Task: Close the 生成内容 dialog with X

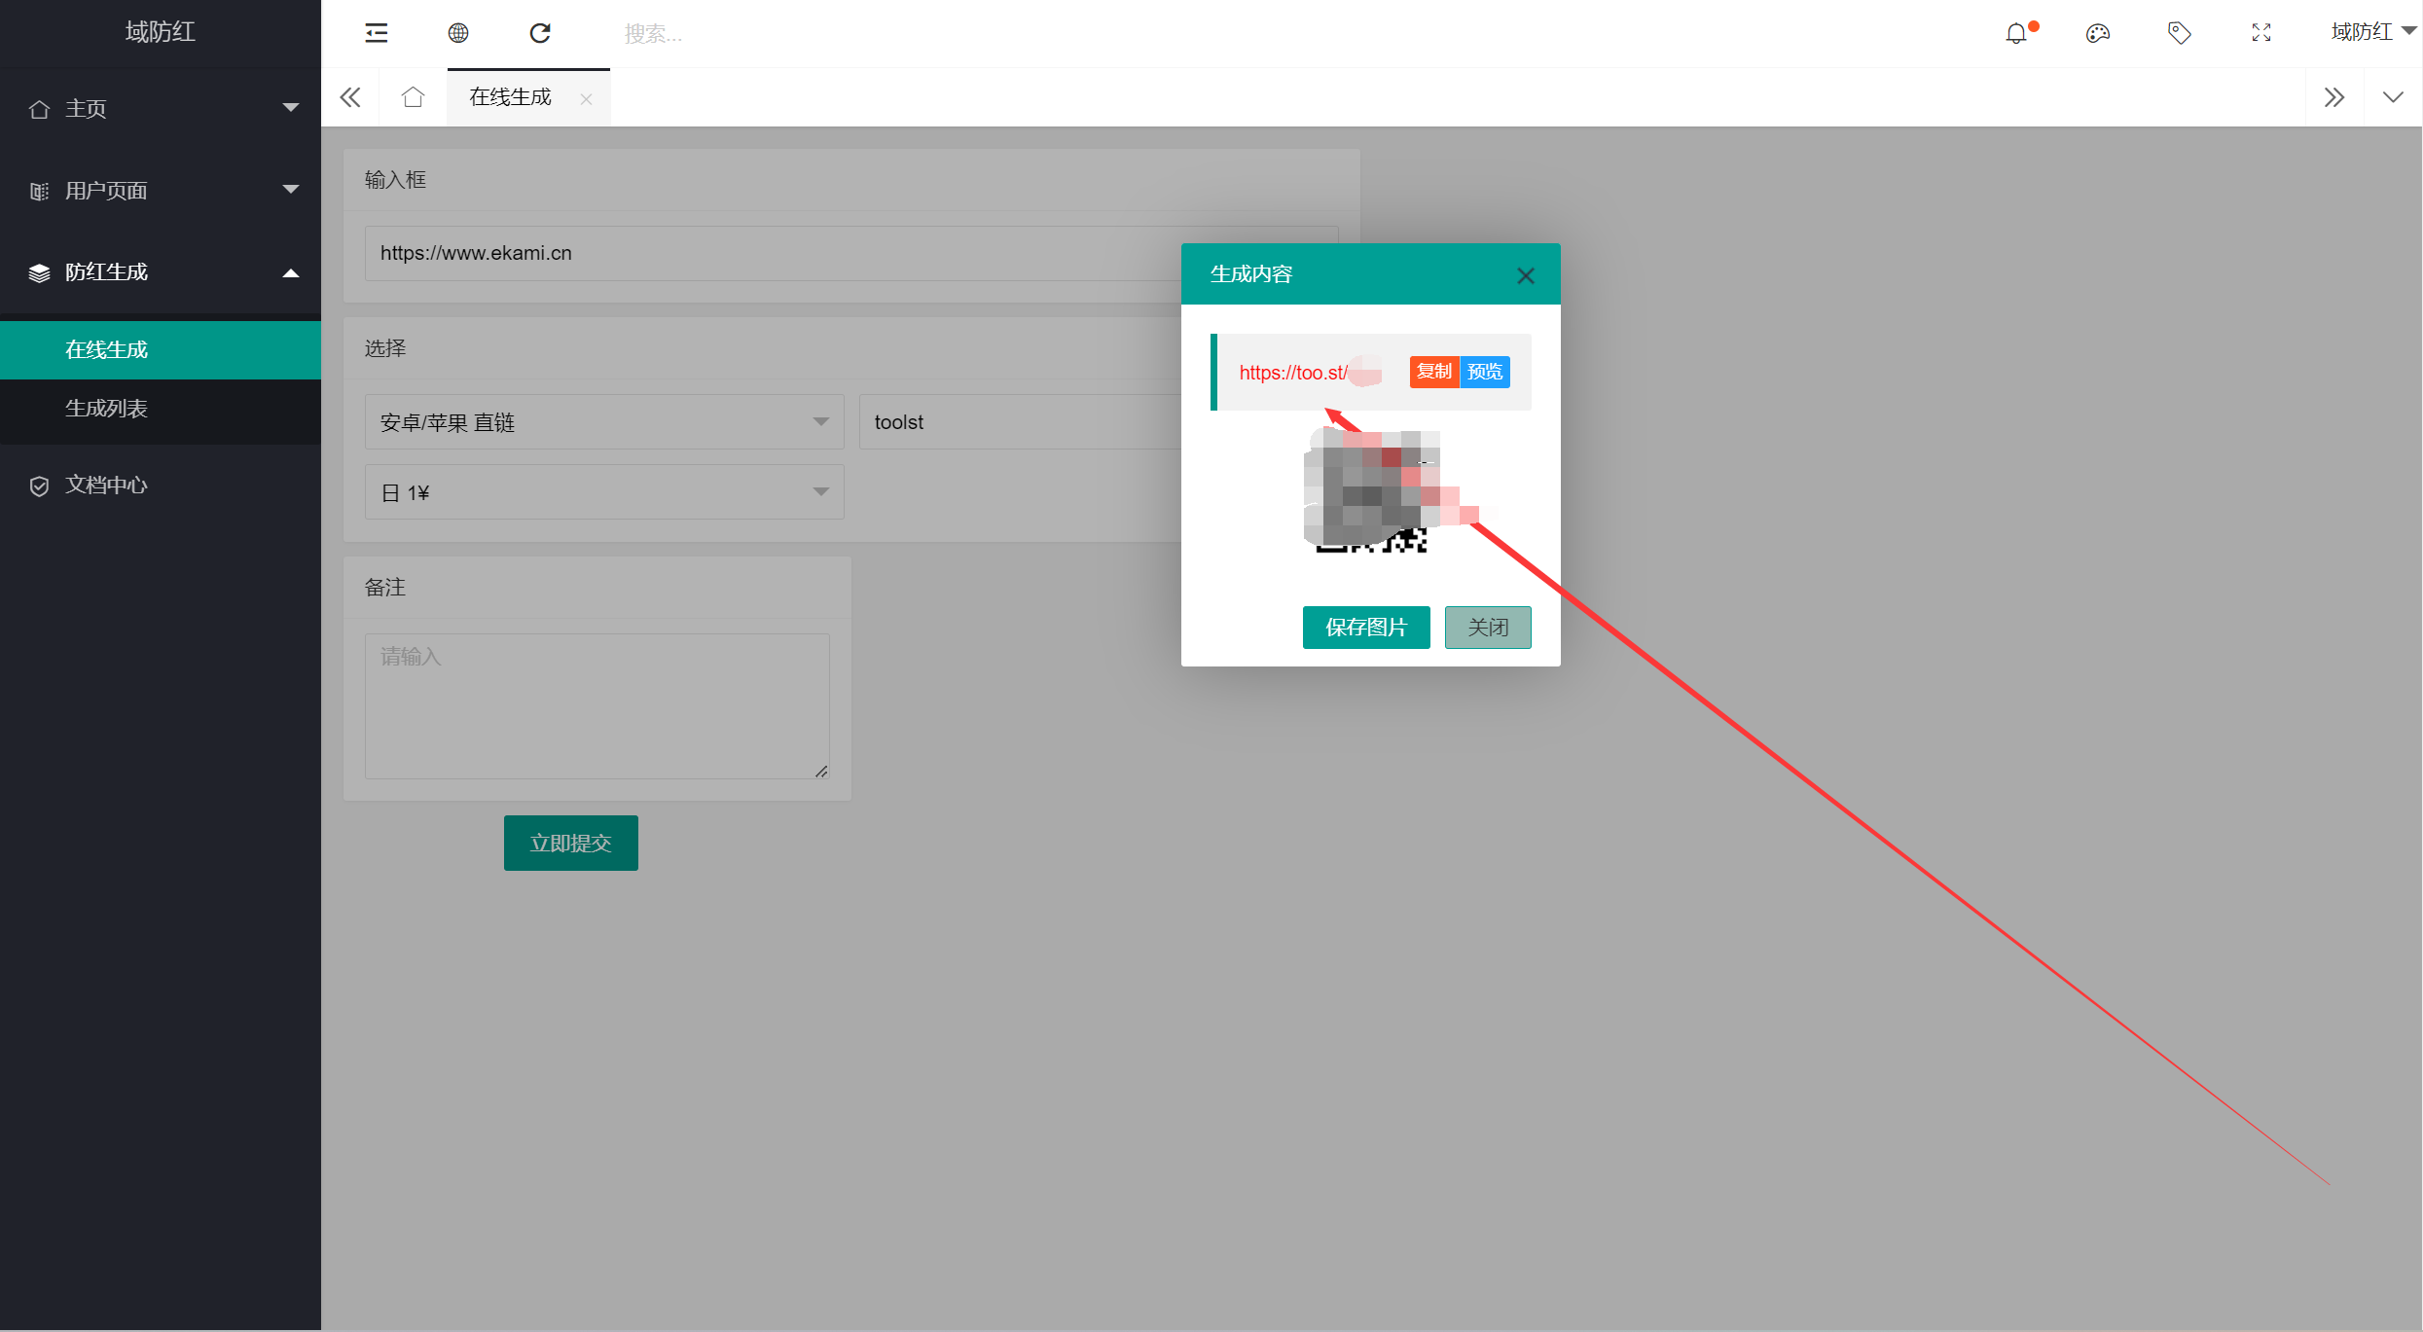Action: [1525, 275]
